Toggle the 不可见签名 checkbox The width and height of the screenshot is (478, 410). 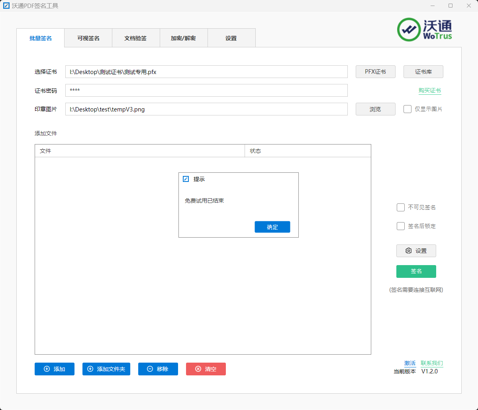(x=401, y=207)
